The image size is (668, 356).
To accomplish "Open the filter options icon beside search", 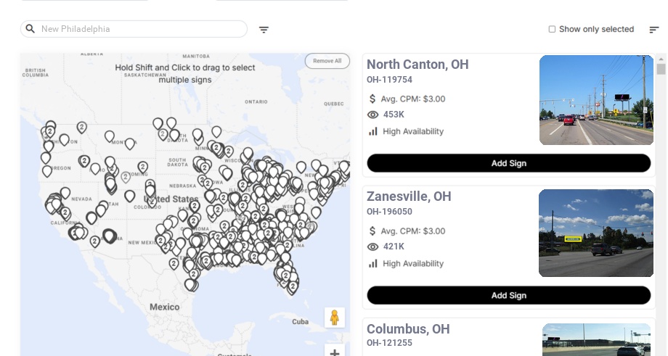I will (264, 30).
